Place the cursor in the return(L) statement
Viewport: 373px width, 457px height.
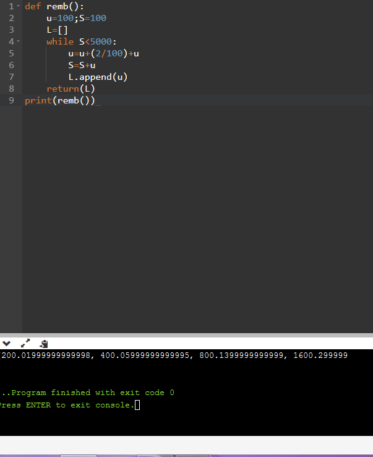70,89
